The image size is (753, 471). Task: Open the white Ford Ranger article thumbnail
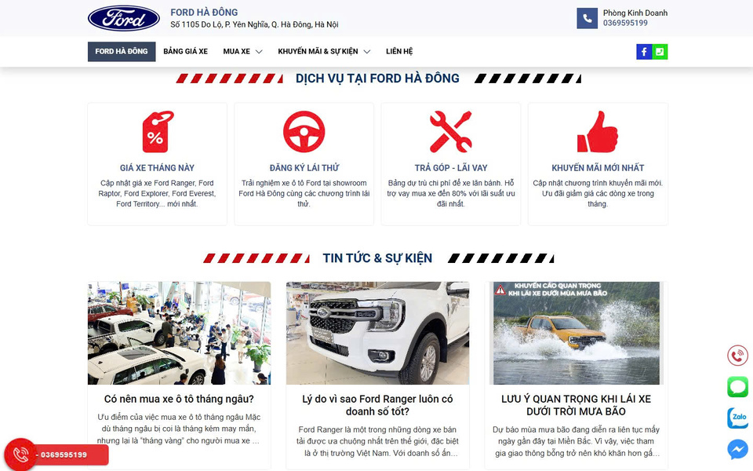tap(377, 333)
